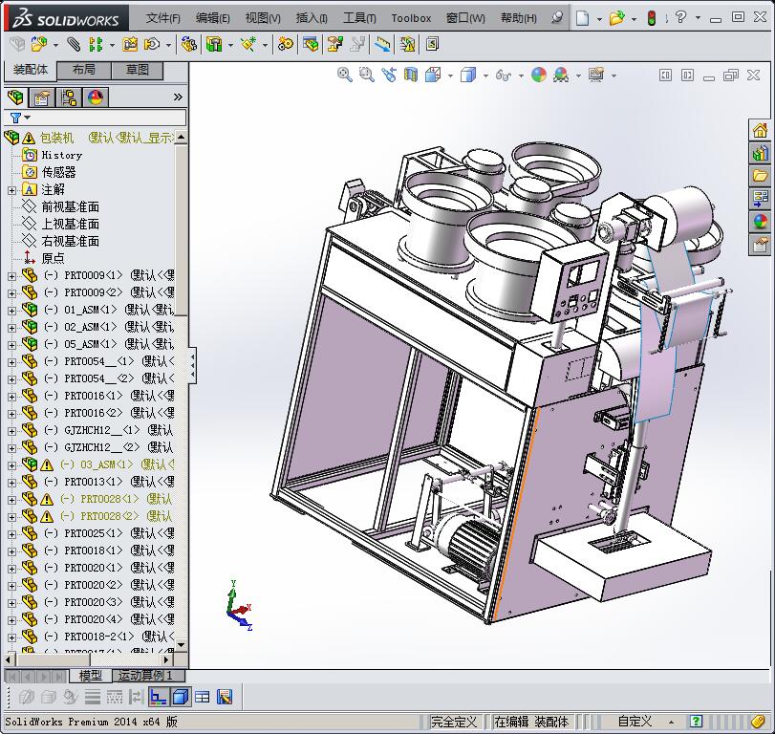Click the Show Hidden Components icon

[189, 45]
